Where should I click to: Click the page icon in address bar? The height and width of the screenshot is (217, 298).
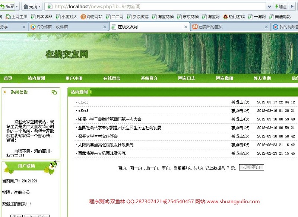pyautogui.click(x=50, y=7)
